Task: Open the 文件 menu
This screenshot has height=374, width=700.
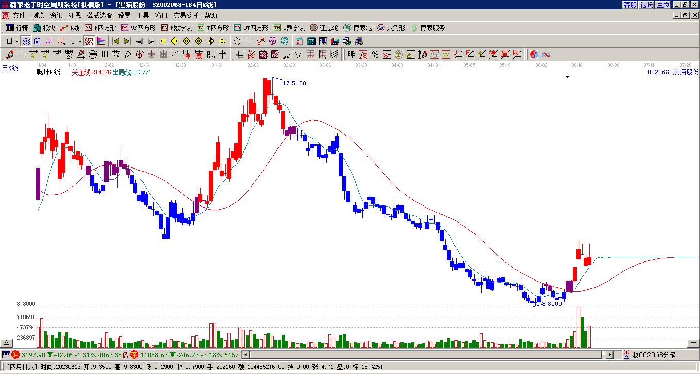Action: (x=19, y=16)
